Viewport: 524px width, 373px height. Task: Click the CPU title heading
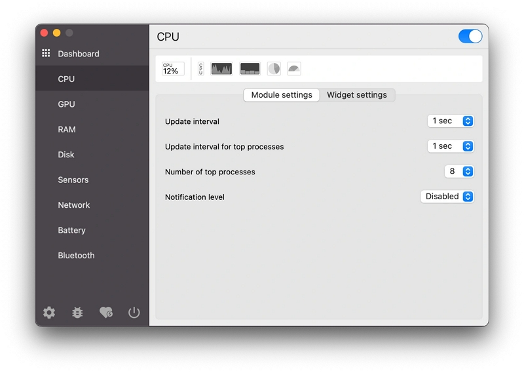[x=168, y=37]
